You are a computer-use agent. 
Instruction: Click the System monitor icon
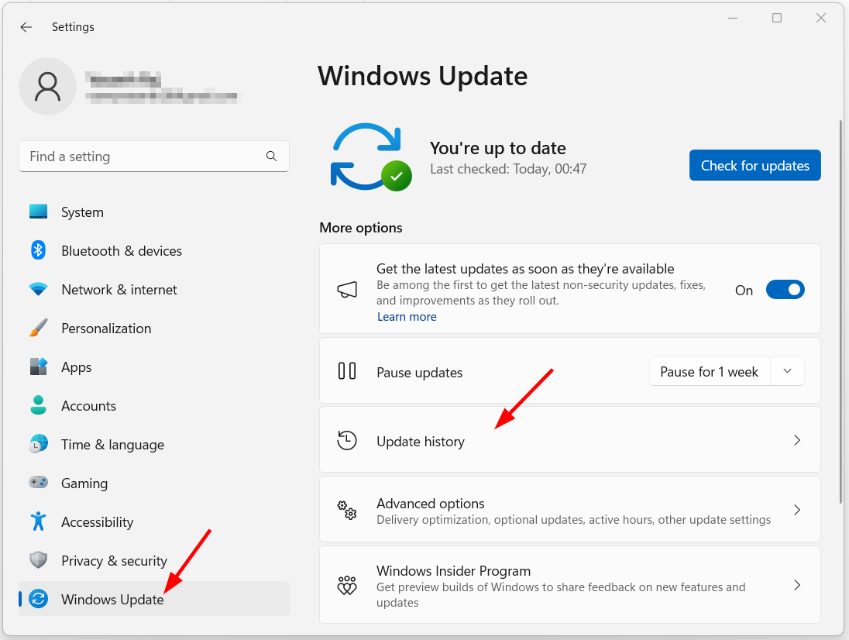(x=39, y=212)
